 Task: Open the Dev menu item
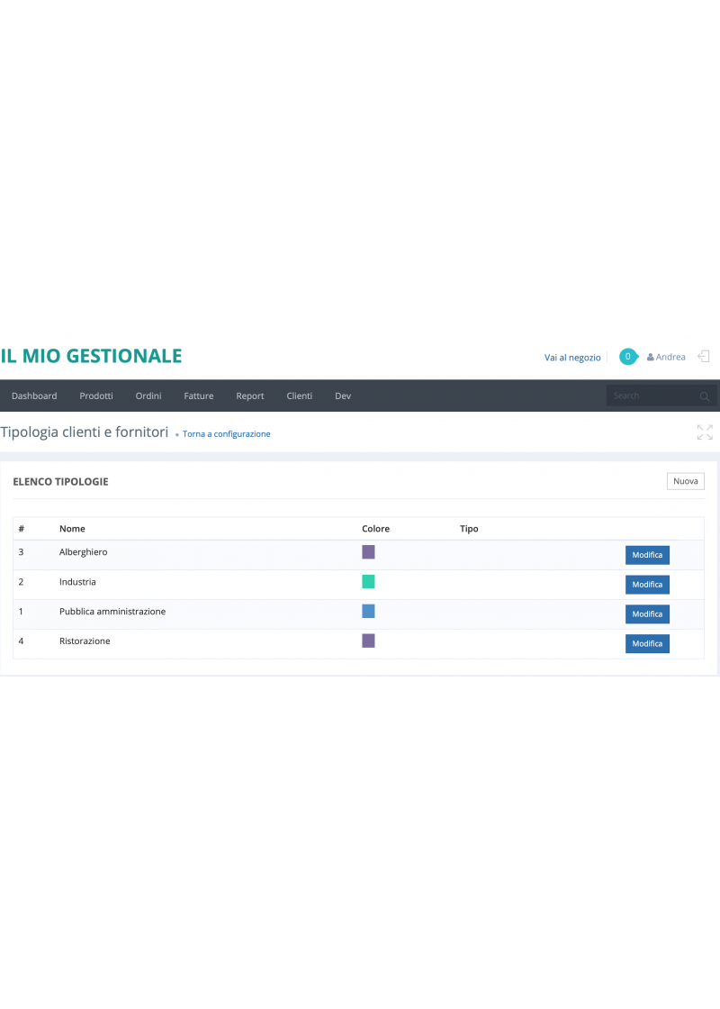(x=343, y=395)
